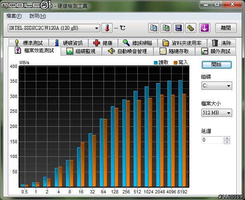Click the blue read bar for 64
The height and width of the screenshot is (200, 245).
(102, 153)
